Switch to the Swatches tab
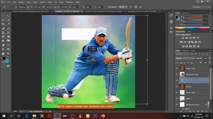The height and width of the screenshot is (119, 213). coord(185,13)
